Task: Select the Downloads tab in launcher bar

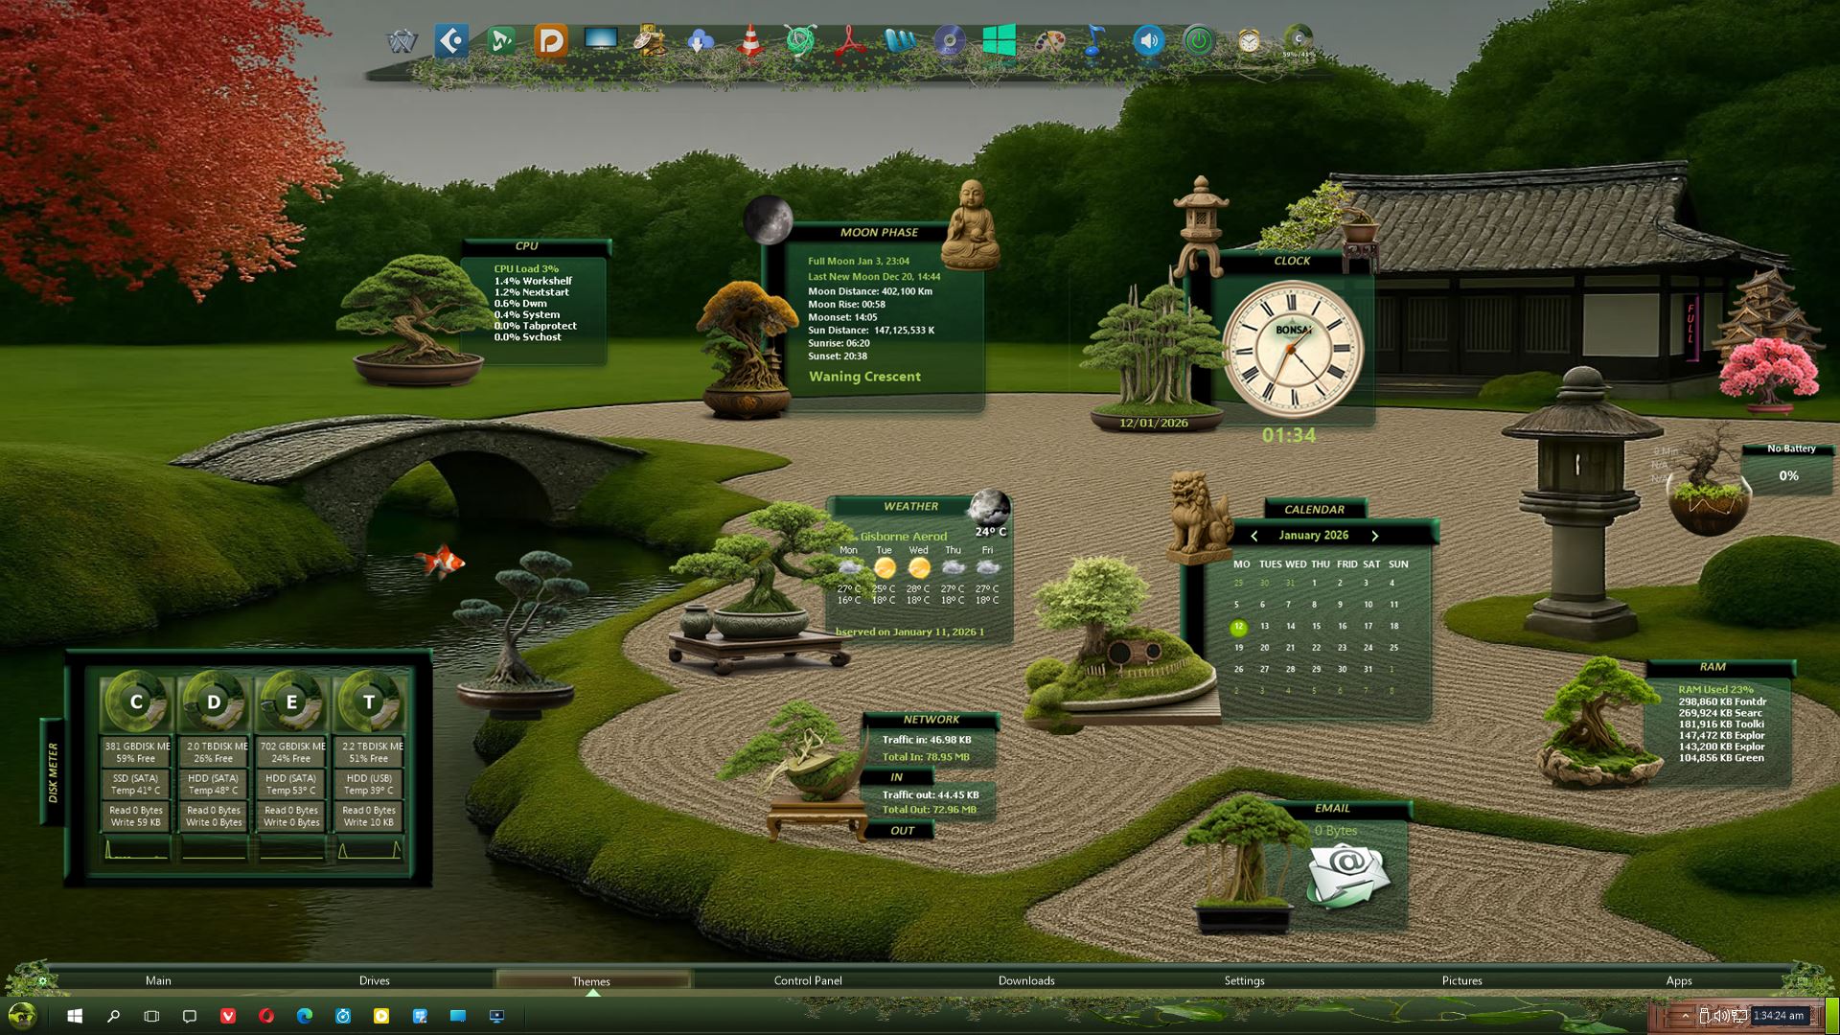Action: 1025,980
